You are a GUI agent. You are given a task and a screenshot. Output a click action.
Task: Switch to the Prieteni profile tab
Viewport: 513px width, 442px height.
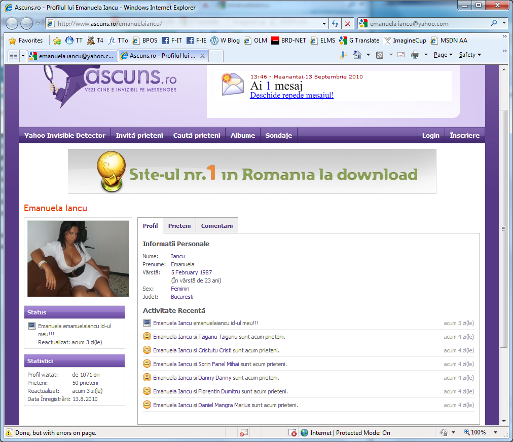point(179,226)
